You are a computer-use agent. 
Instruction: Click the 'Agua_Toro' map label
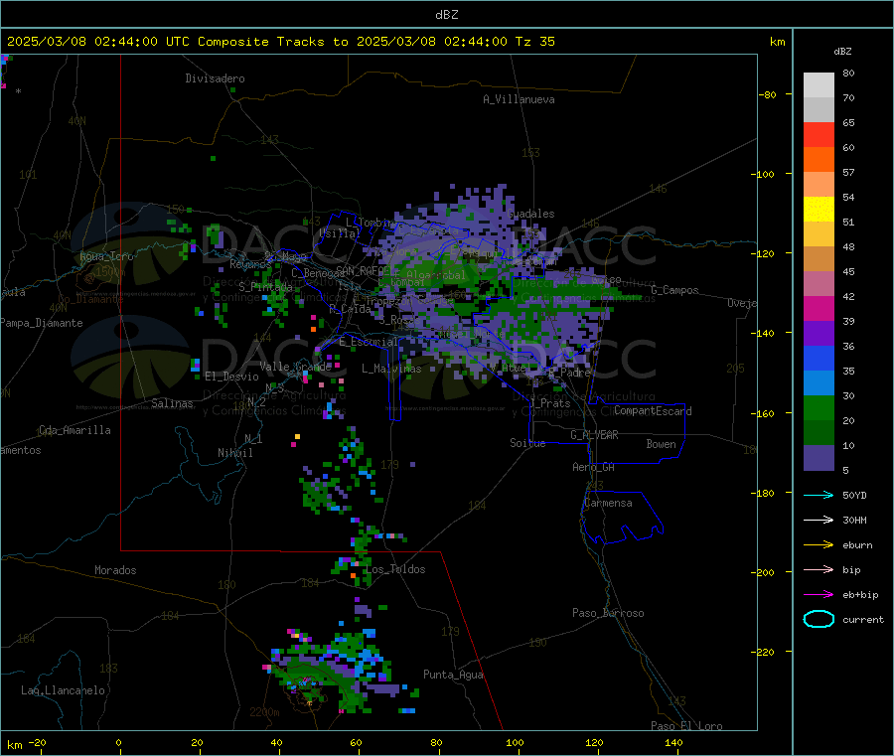click(106, 256)
